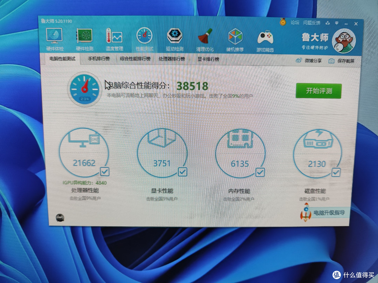Click the IGPU异构能力: 4840 text

tap(85, 183)
